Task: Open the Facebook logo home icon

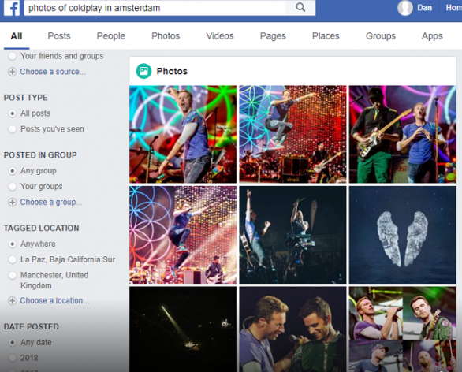Action: 12,8
